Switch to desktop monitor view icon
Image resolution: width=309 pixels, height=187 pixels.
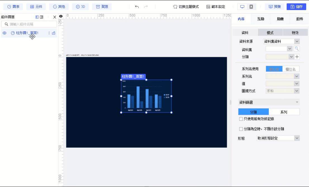243,7
